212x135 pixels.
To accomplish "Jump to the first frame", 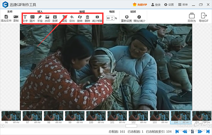I will [x=177, y=131].
